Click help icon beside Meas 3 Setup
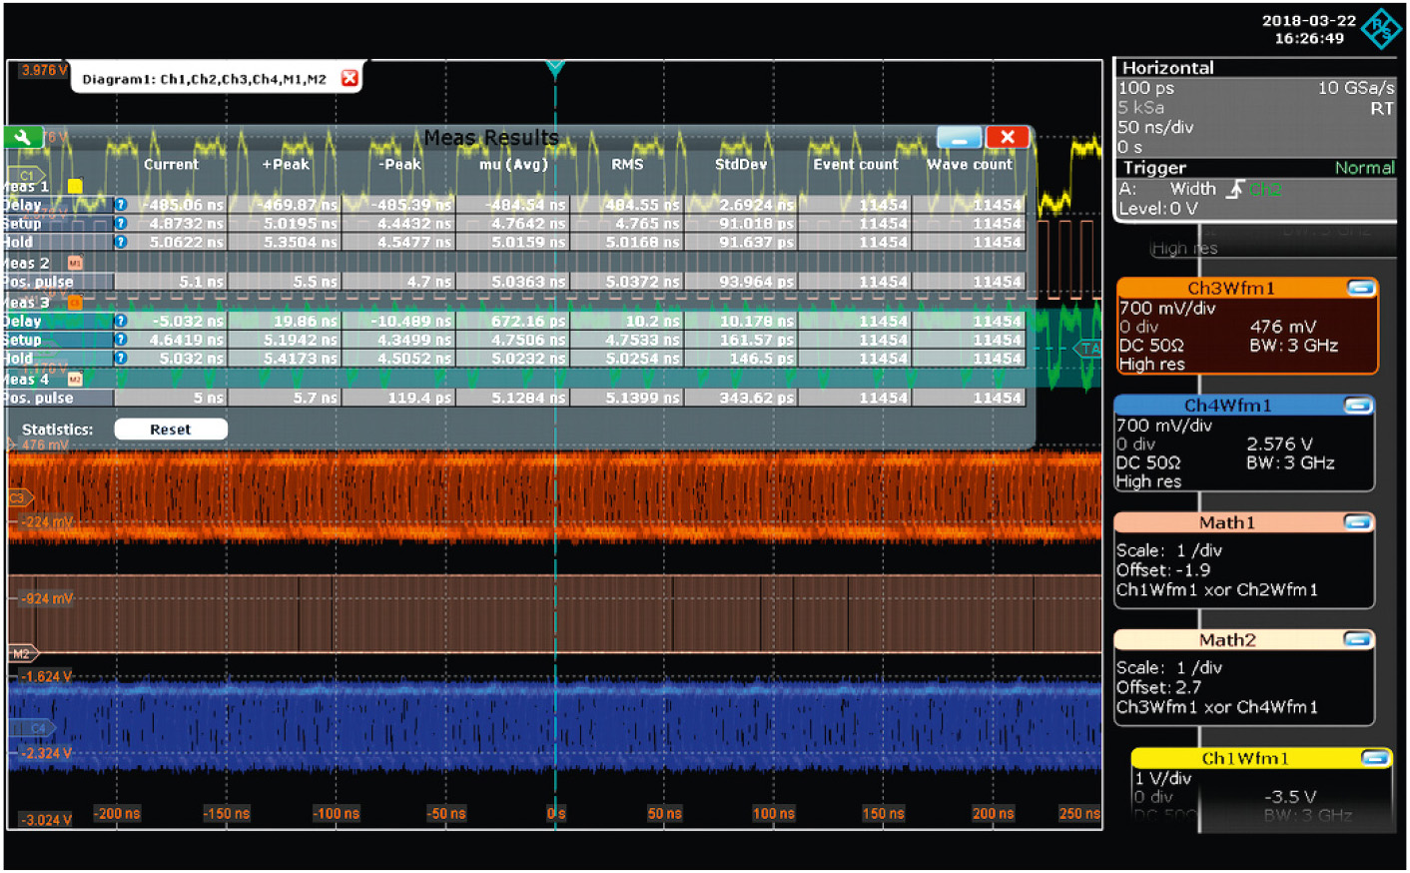This screenshot has height=873, width=1410. 121,340
